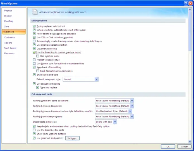Screen dimensions: 194x151
Task: Uncheck Keep bullets and numbers when pasting
Action: pos(34,126)
